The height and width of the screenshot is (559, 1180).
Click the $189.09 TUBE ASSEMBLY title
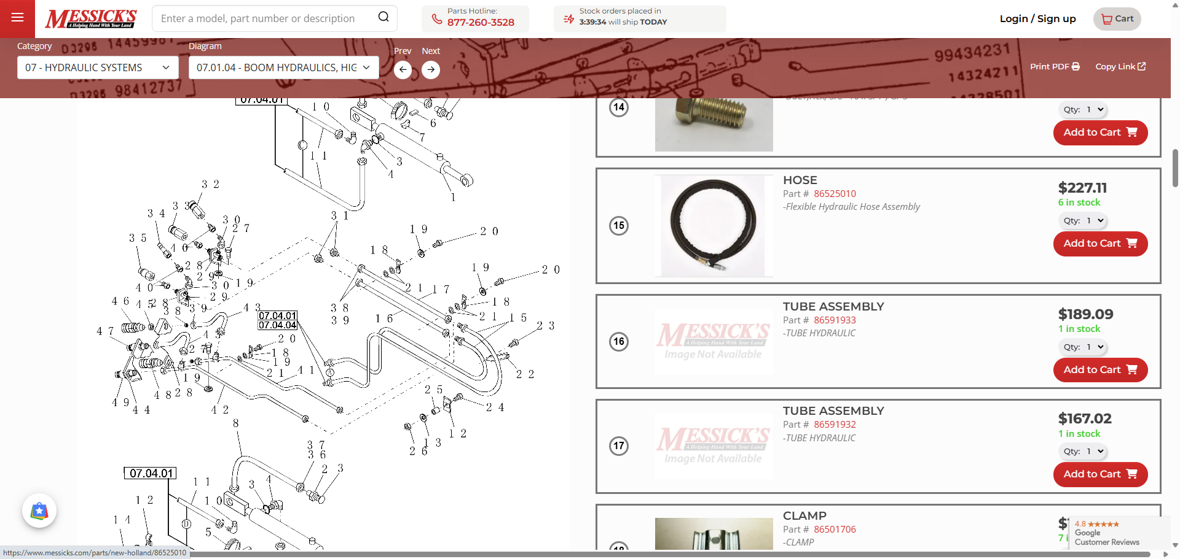(833, 307)
